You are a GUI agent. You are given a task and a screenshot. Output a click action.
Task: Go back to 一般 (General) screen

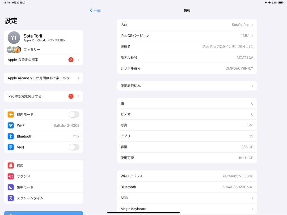click(x=95, y=10)
